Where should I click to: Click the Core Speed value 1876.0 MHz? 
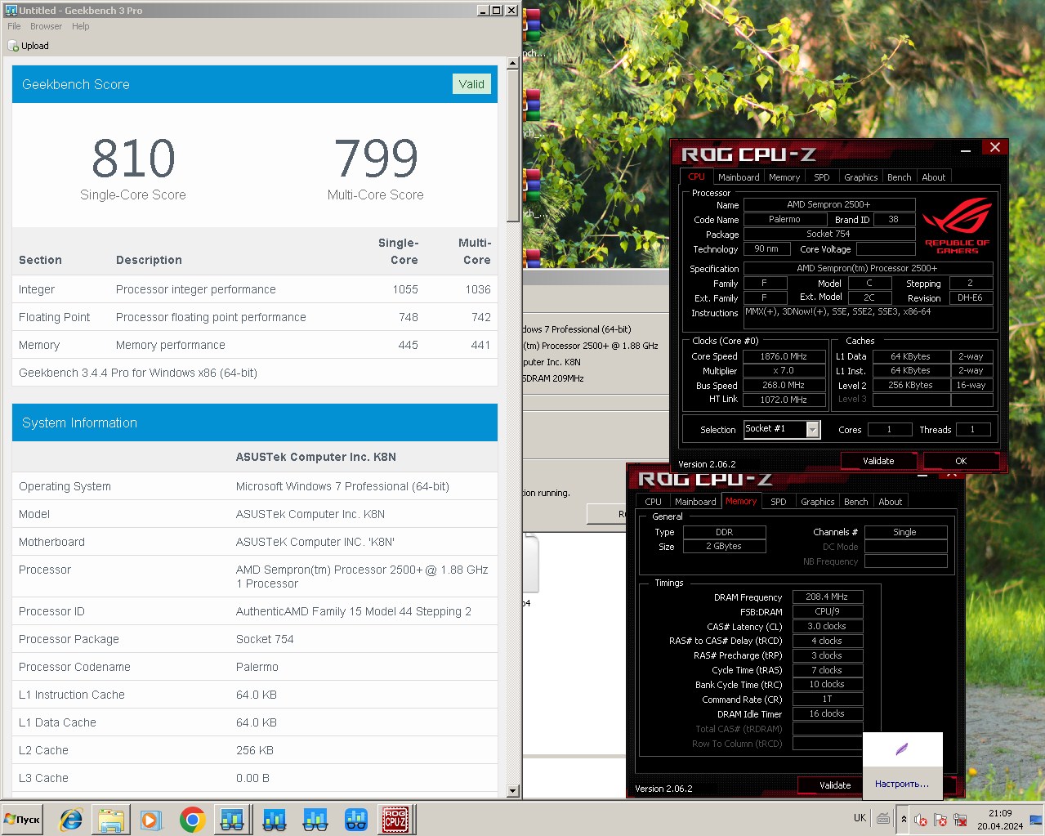tap(784, 356)
